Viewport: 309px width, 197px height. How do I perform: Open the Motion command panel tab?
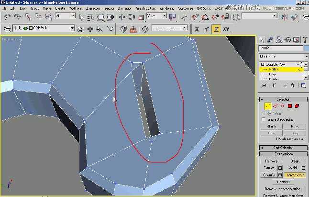(287, 40)
